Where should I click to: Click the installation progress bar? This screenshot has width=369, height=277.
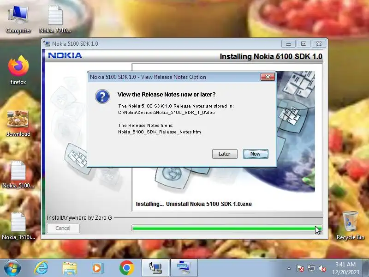[226, 228]
